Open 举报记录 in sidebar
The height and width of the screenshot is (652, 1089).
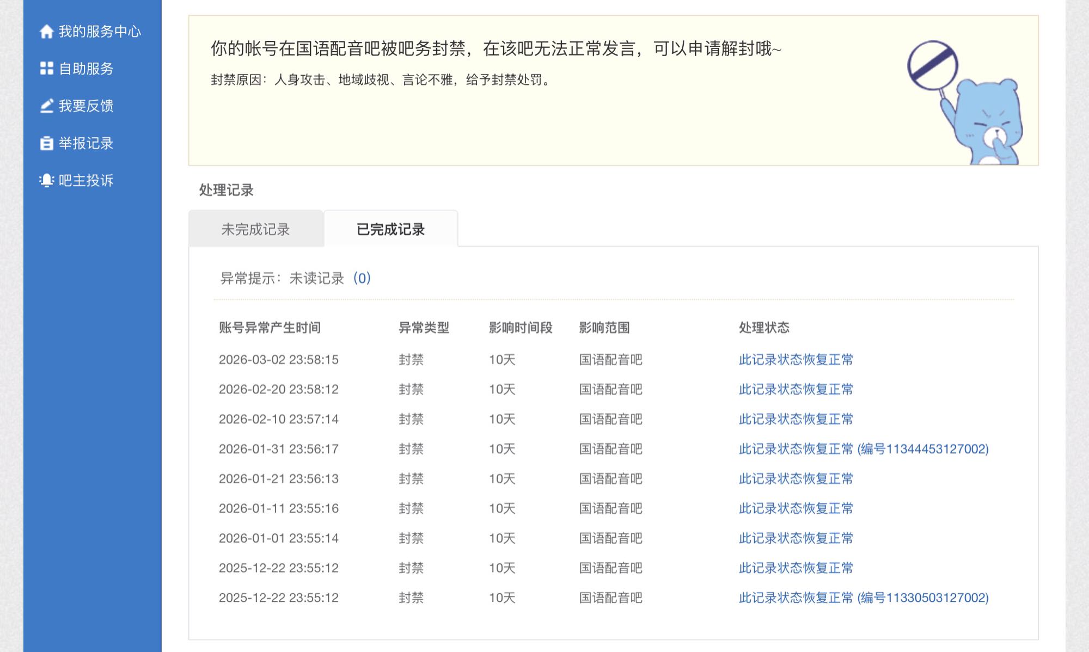86,143
